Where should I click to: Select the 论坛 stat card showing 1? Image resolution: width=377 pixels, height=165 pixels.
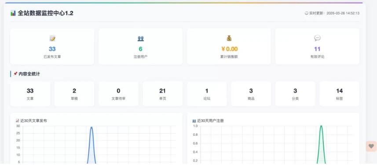tap(207, 94)
